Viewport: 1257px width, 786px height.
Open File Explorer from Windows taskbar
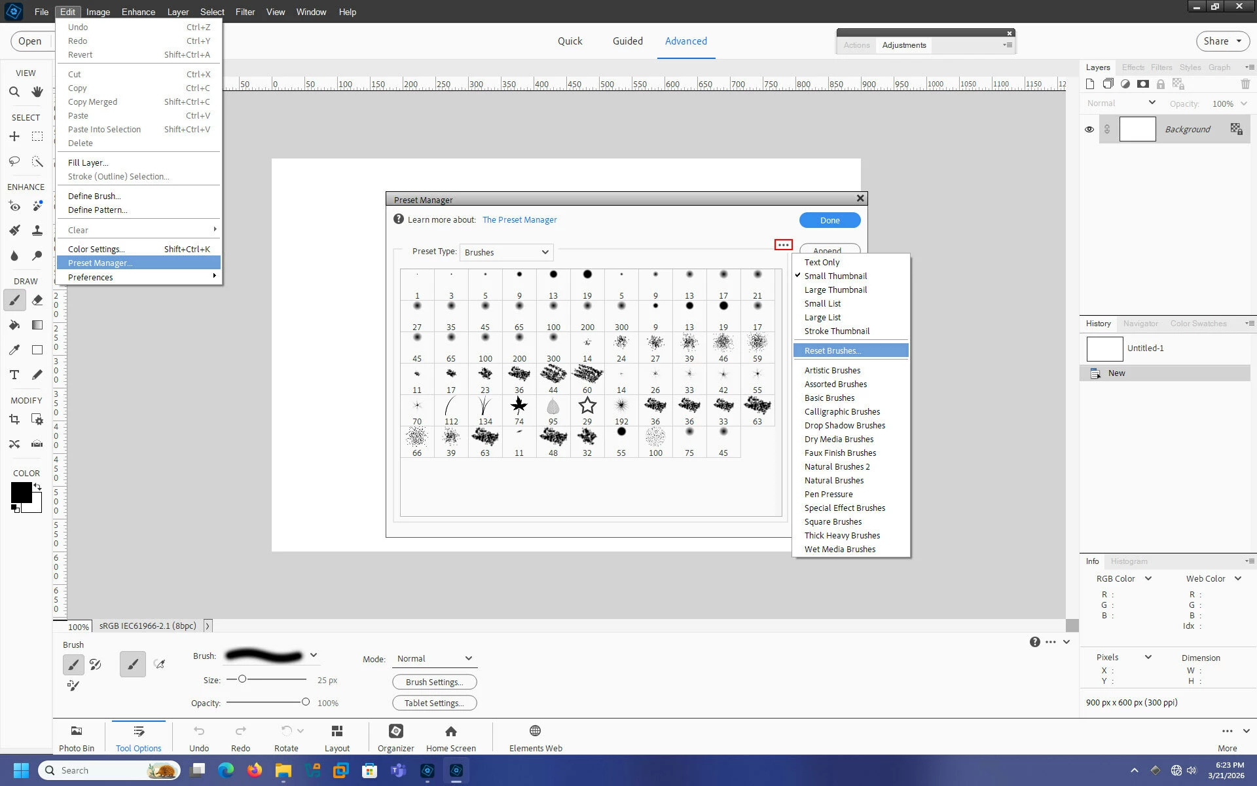[x=283, y=770]
